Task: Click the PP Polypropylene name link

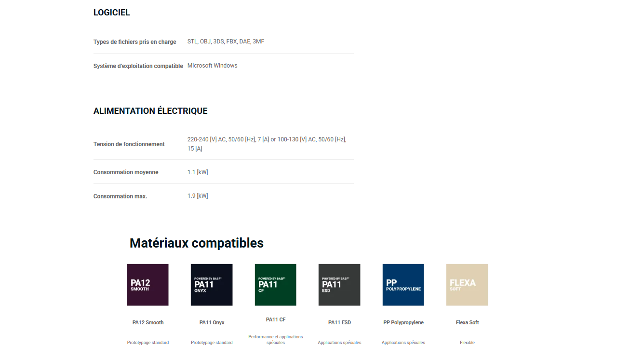Action: (x=403, y=322)
